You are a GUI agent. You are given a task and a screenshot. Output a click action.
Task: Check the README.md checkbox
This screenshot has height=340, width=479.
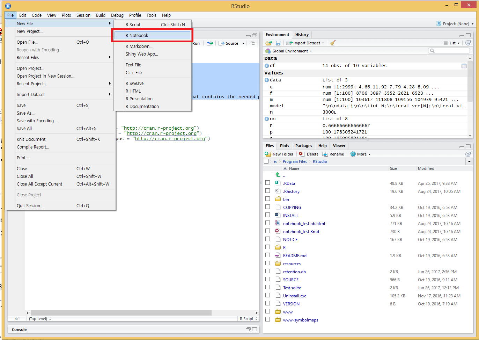click(x=267, y=255)
